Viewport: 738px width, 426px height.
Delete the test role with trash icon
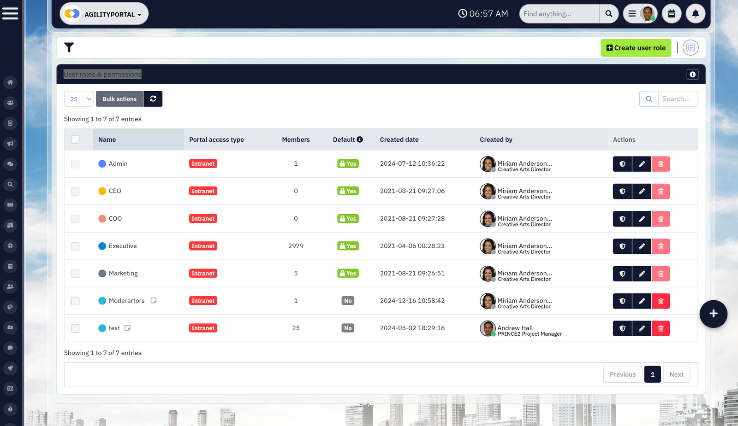coord(661,328)
